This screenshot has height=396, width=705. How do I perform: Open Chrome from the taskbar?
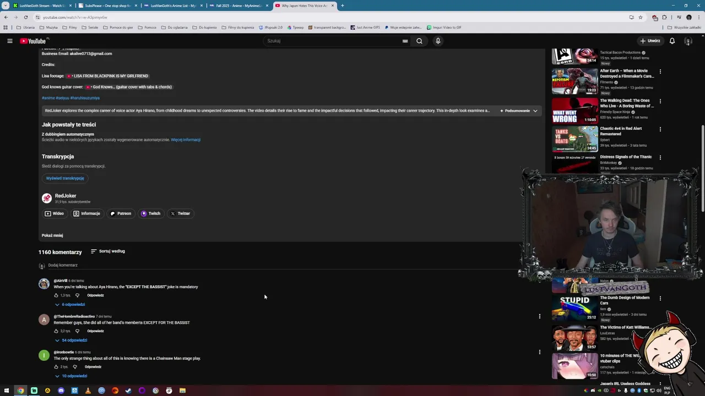coord(20,391)
